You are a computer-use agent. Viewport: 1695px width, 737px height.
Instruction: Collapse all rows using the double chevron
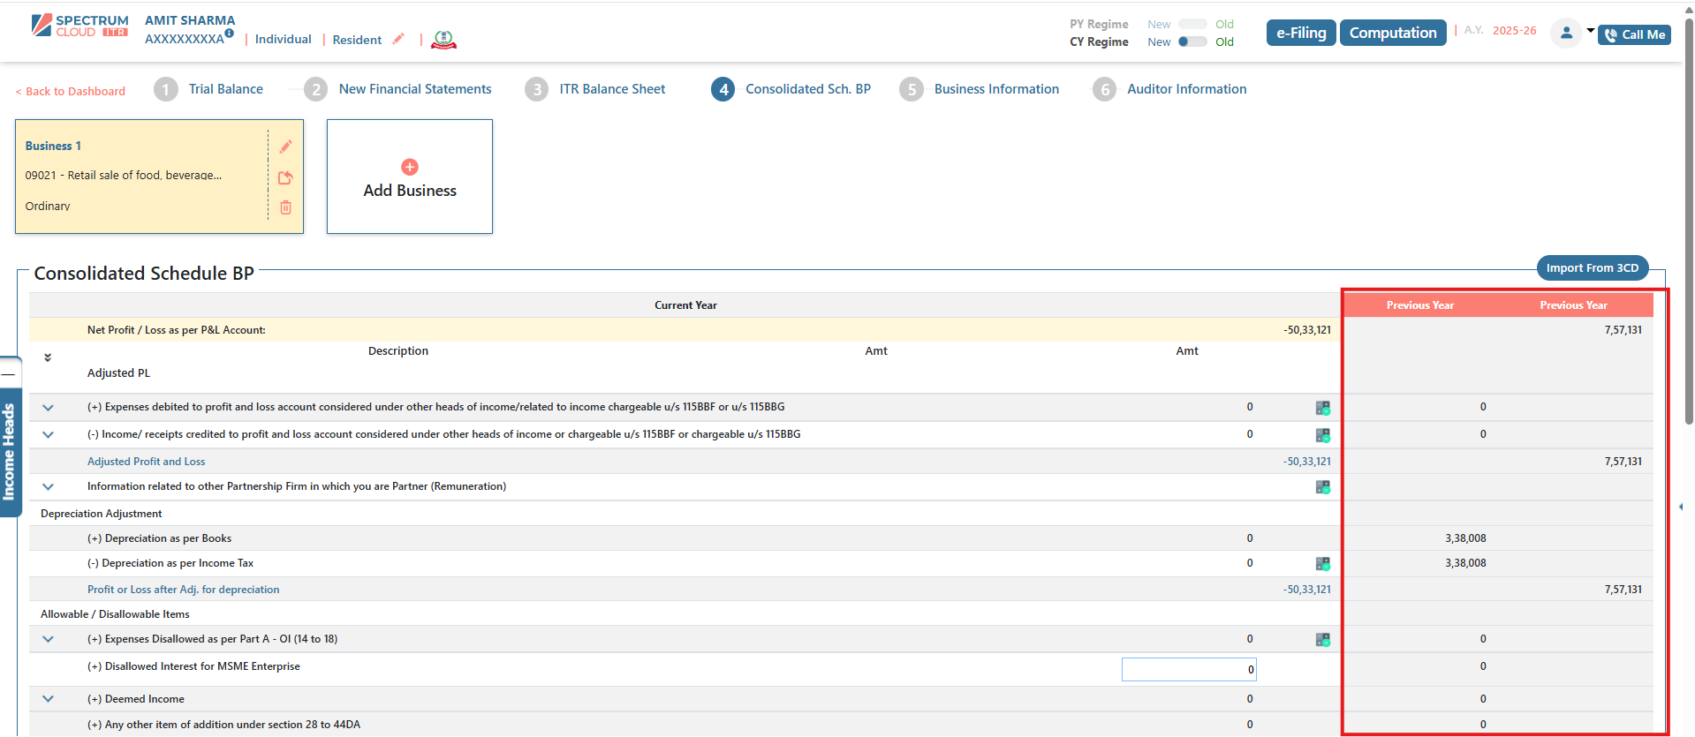point(48,357)
